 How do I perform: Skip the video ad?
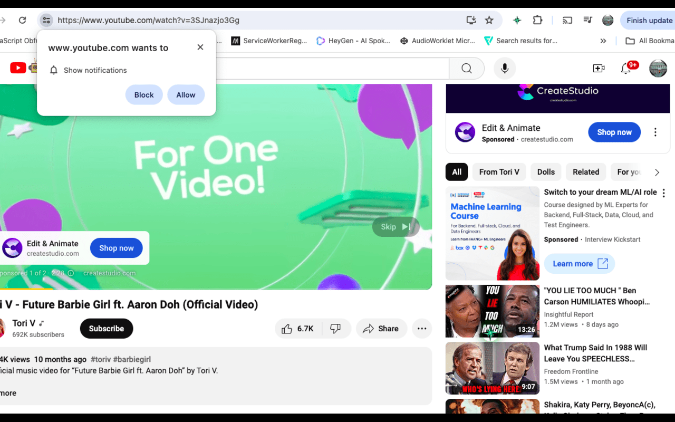coord(396,227)
